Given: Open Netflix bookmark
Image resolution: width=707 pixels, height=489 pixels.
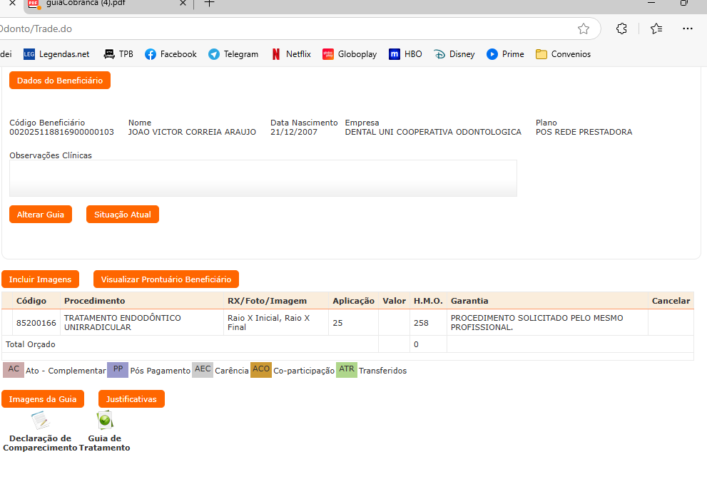Looking at the screenshot, I should pos(291,54).
